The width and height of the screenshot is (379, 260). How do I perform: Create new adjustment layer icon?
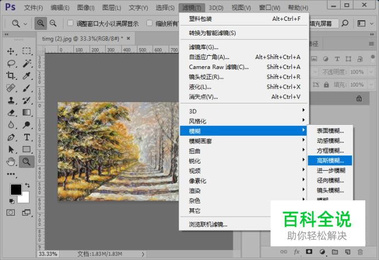(x=322, y=252)
